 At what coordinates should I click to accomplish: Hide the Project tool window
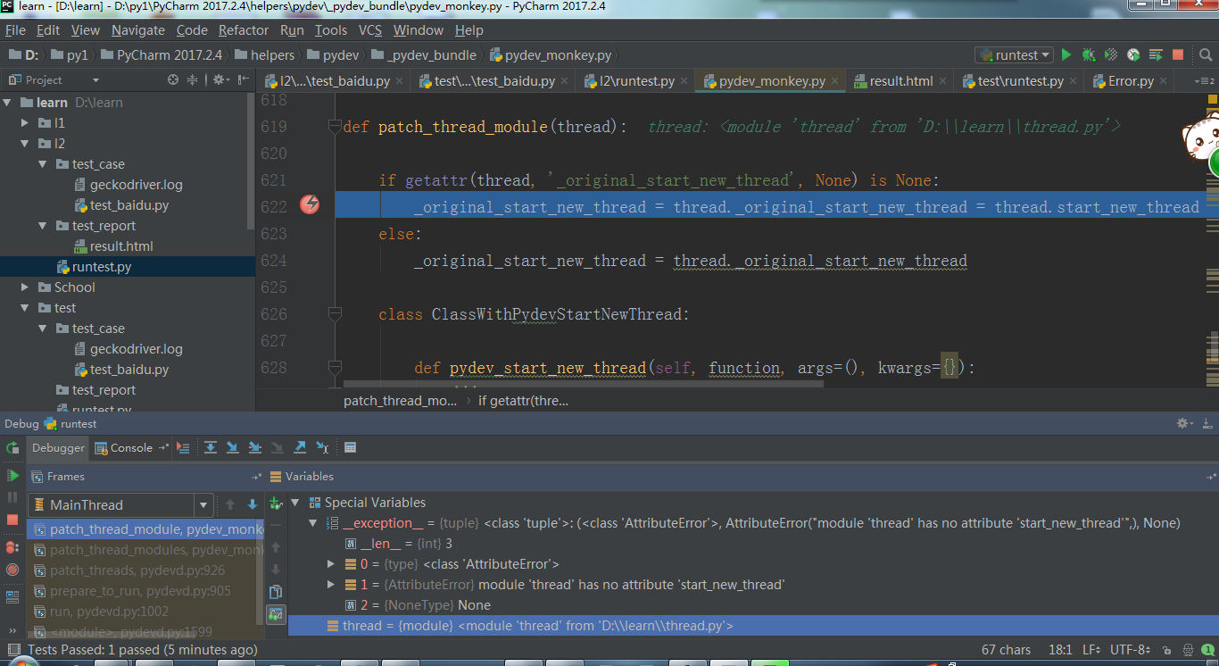coord(242,79)
